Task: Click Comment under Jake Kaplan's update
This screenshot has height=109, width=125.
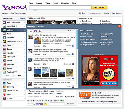Action: coord(37,55)
